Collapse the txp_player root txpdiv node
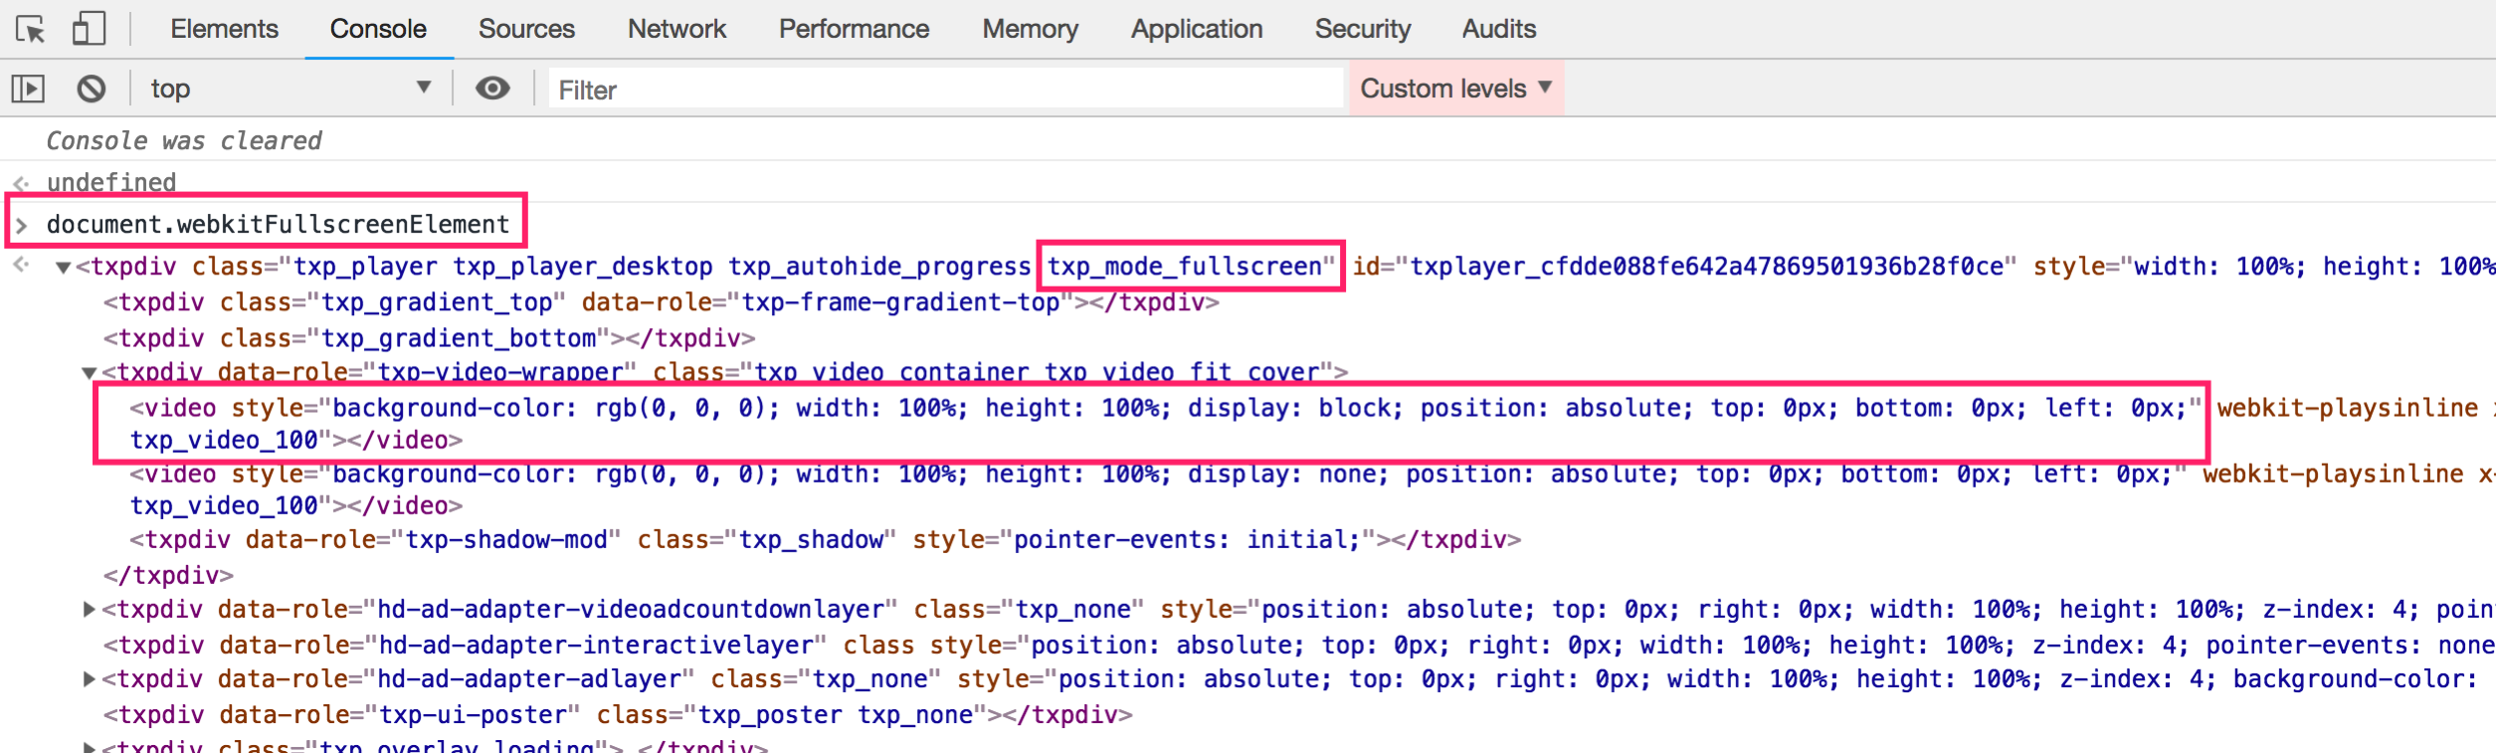Viewport: 2496px width, 753px height. 64,268
